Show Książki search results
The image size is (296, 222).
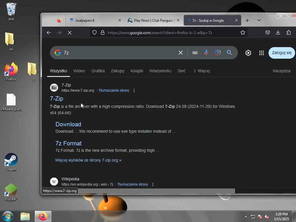click(x=137, y=71)
